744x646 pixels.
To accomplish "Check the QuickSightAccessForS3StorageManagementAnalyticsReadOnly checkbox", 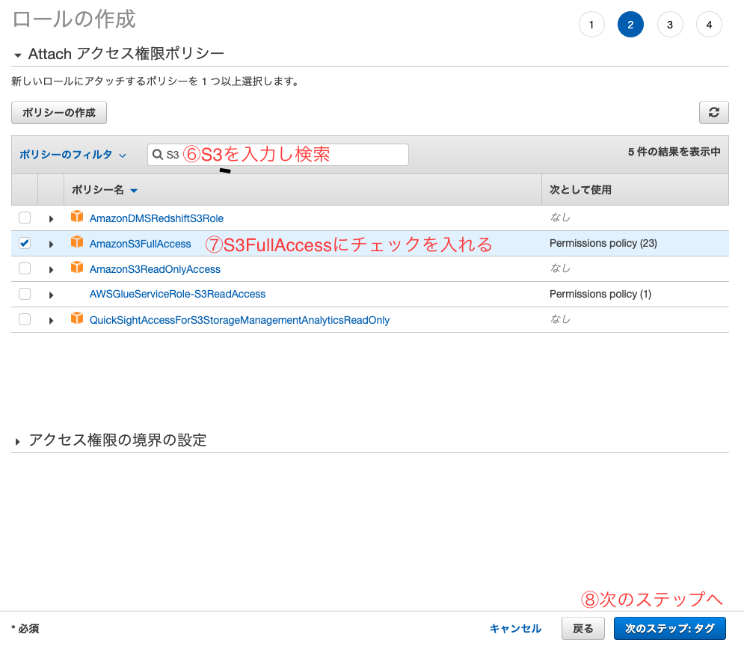I will (25, 319).
